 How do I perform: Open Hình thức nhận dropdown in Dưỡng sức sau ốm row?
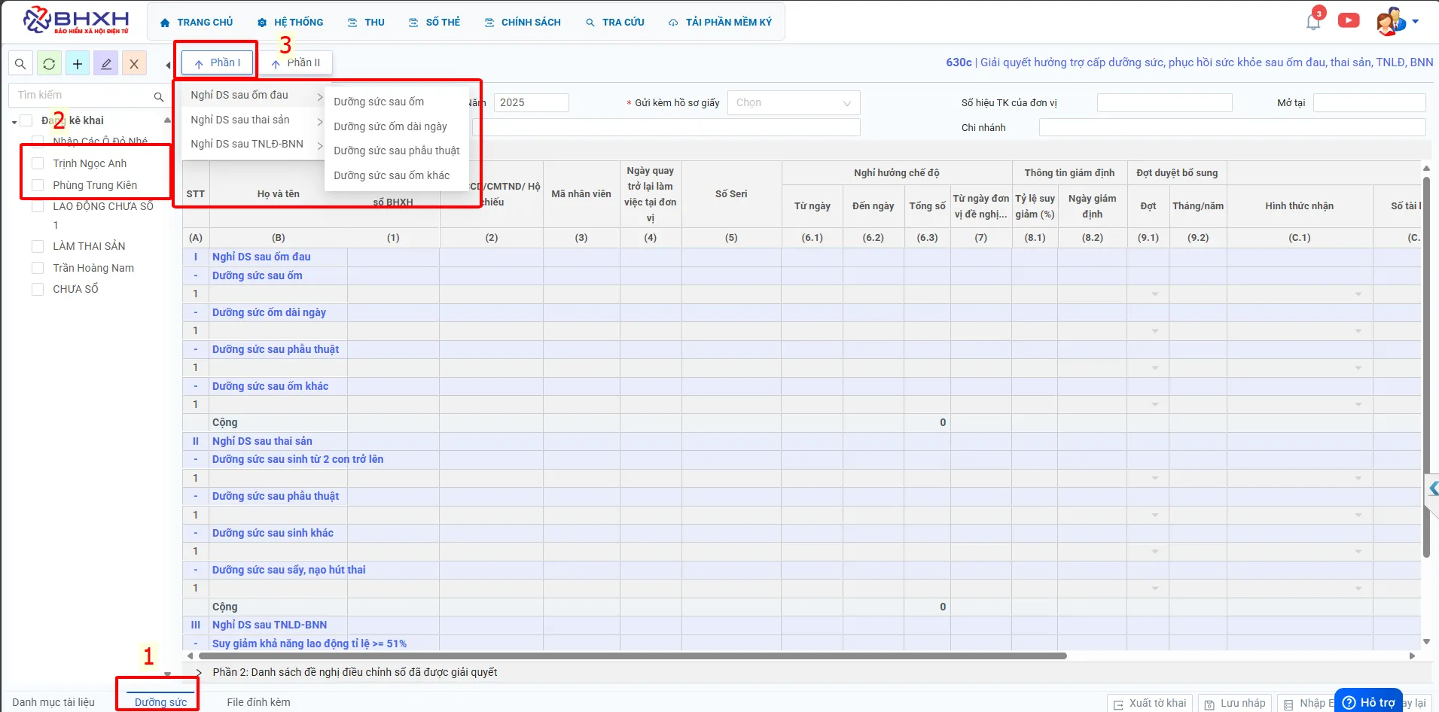(1358, 294)
